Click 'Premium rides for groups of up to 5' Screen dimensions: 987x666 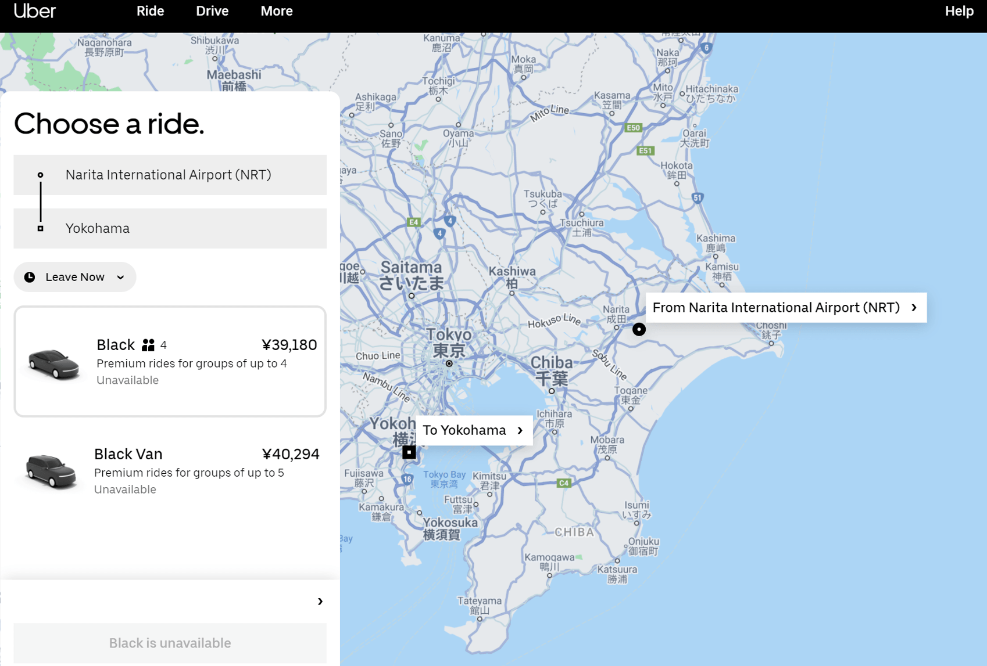coord(189,473)
